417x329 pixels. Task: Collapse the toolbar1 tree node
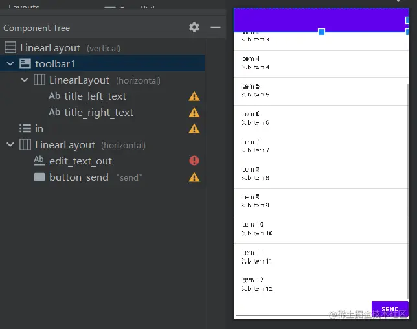(x=10, y=64)
